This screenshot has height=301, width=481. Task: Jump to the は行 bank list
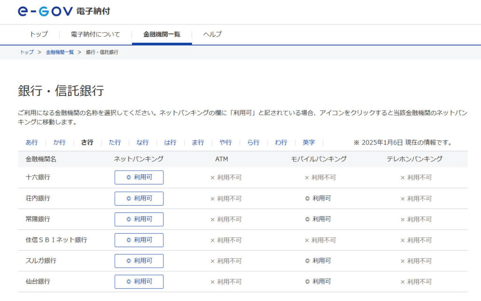(170, 143)
